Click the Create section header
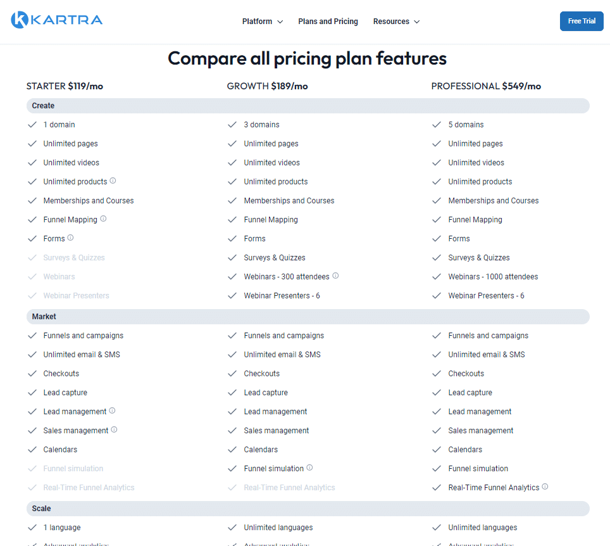Image resolution: width=610 pixels, height=546 pixels. [308, 106]
